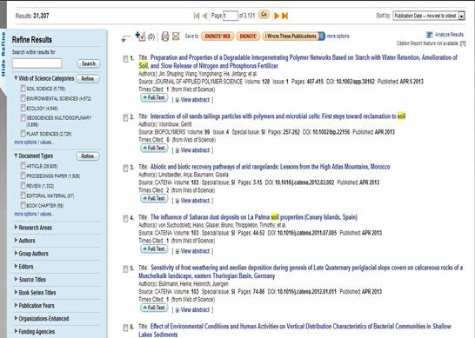Save to EndNote button
This screenshot has width=475, height=338.
coord(248,36)
